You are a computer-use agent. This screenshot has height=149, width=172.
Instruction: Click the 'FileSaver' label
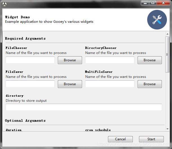coord(14,72)
